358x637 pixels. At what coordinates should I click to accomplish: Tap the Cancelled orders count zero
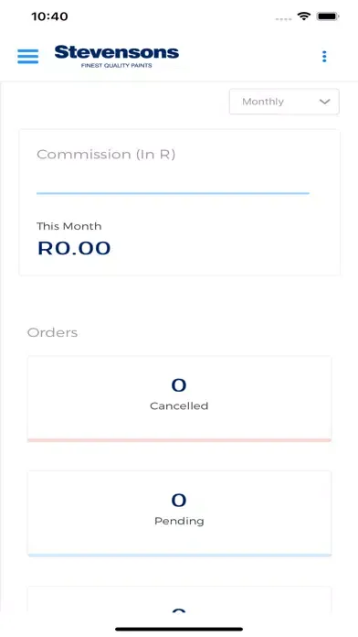coord(179,385)
